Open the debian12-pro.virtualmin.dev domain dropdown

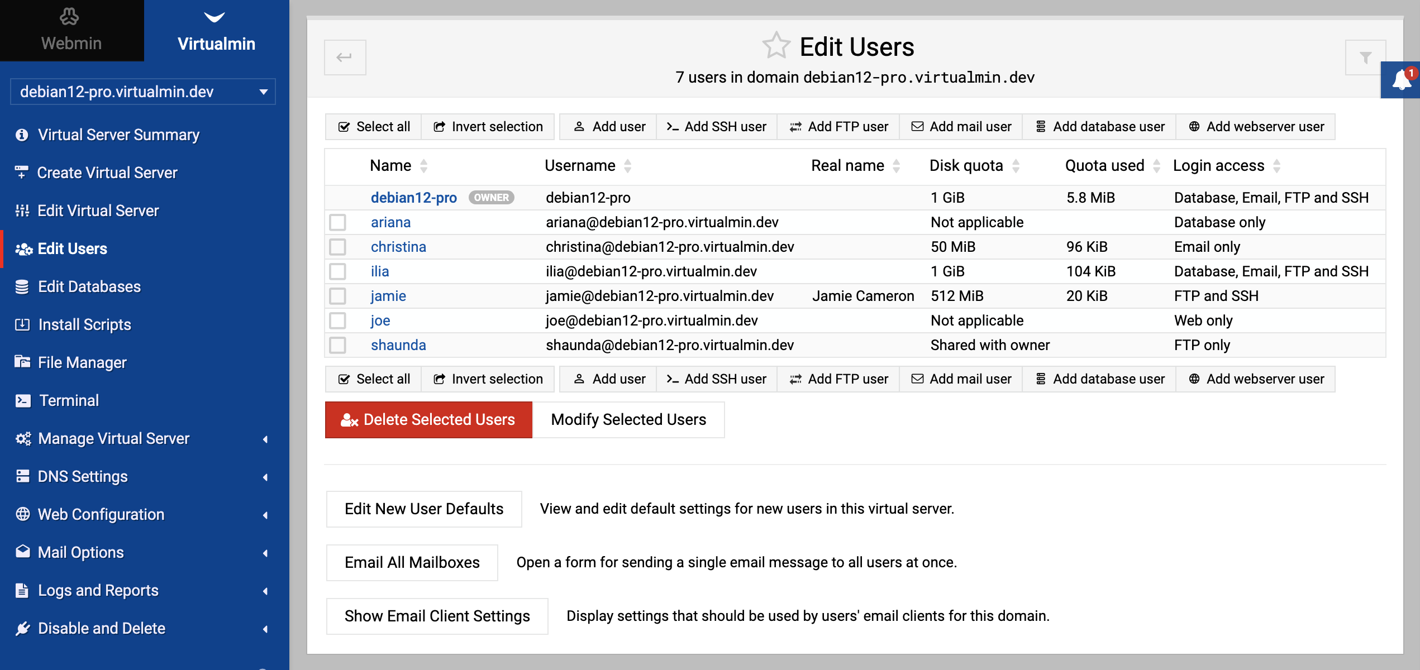(143, 92)
